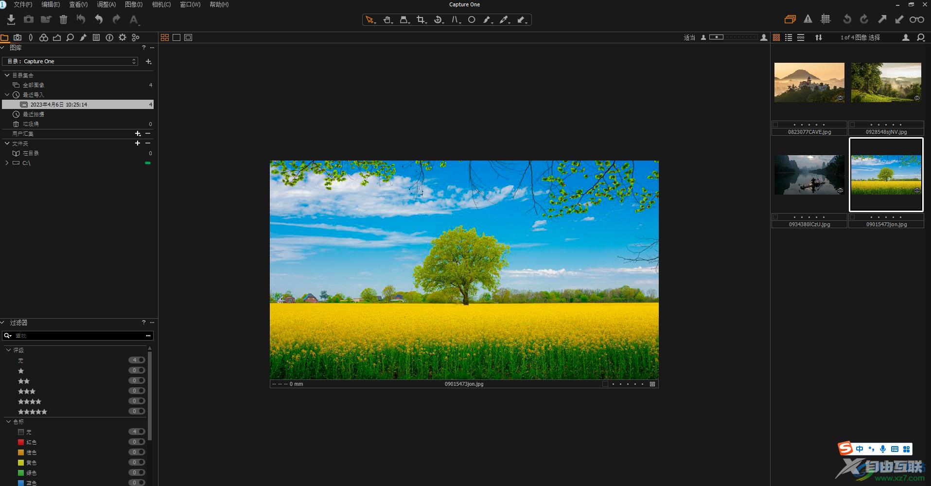The height and width of the screenshot is (486, 931).
Task: Toggle the one-star rating filter pill
Action: (137, 370)
